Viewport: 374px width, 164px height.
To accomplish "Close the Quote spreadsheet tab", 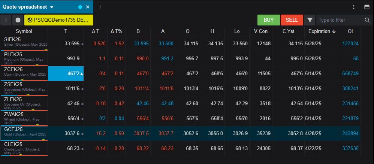I will (88, 7).
